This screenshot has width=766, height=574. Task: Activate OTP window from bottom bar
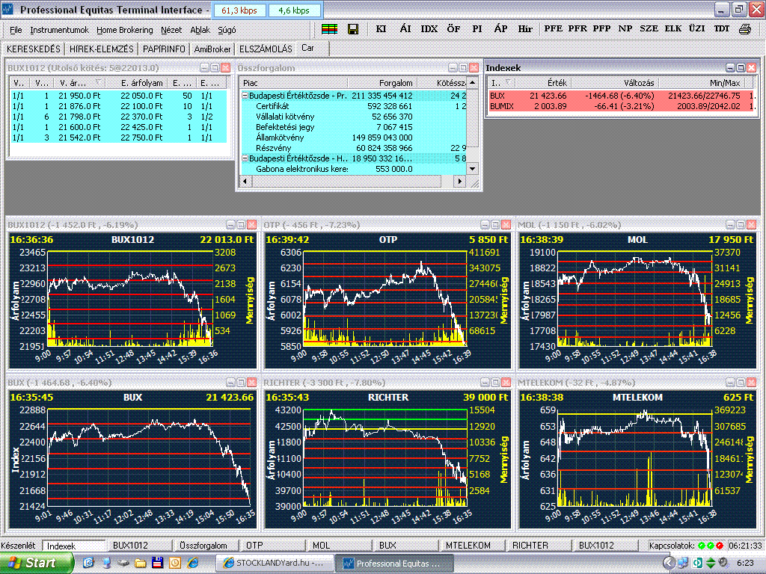pos(271,545)
